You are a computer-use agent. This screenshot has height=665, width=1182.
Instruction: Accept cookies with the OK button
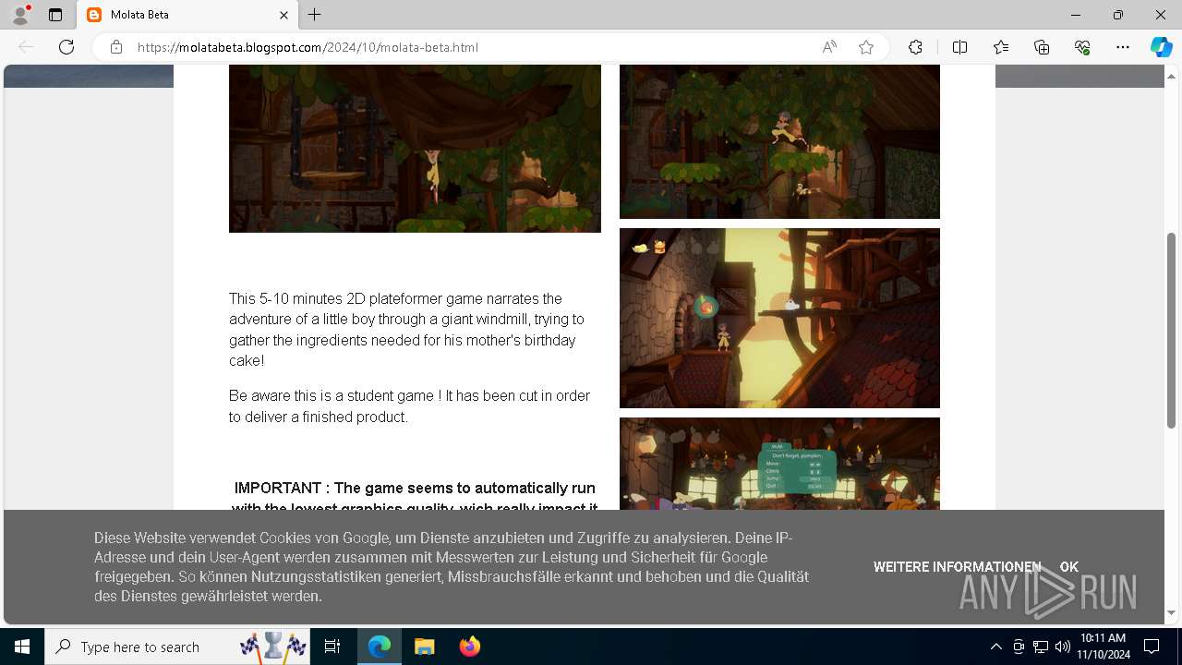pos(1069,567)
